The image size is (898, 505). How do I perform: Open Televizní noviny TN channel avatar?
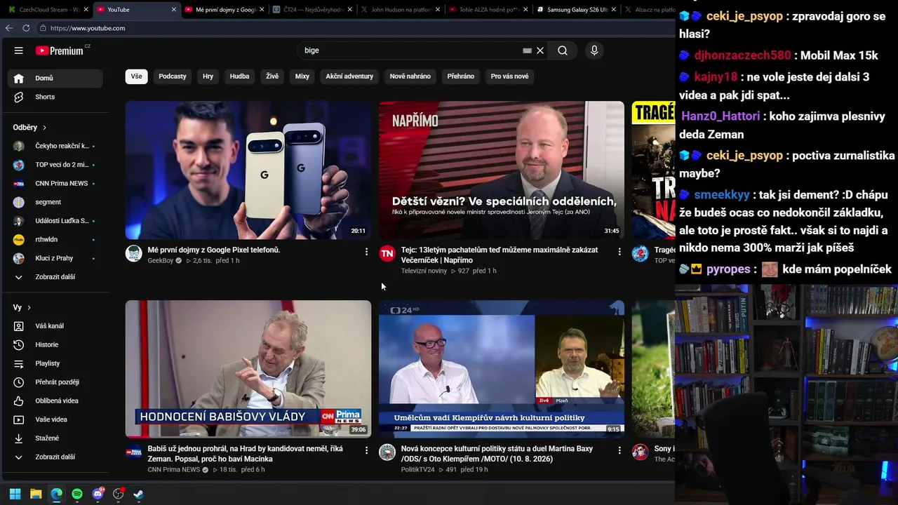387,253
